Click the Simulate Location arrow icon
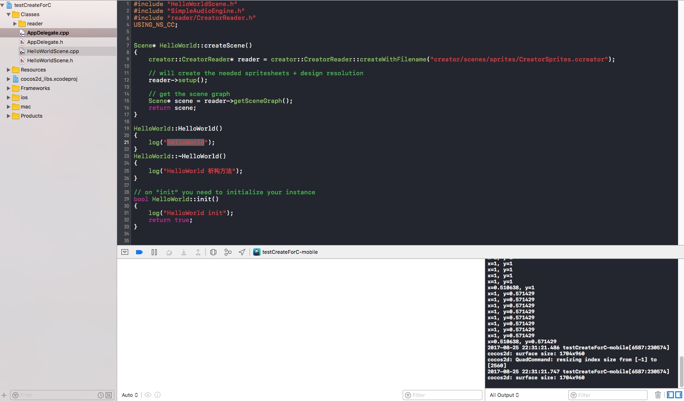 pyautogui.click(x=242, y=252)
